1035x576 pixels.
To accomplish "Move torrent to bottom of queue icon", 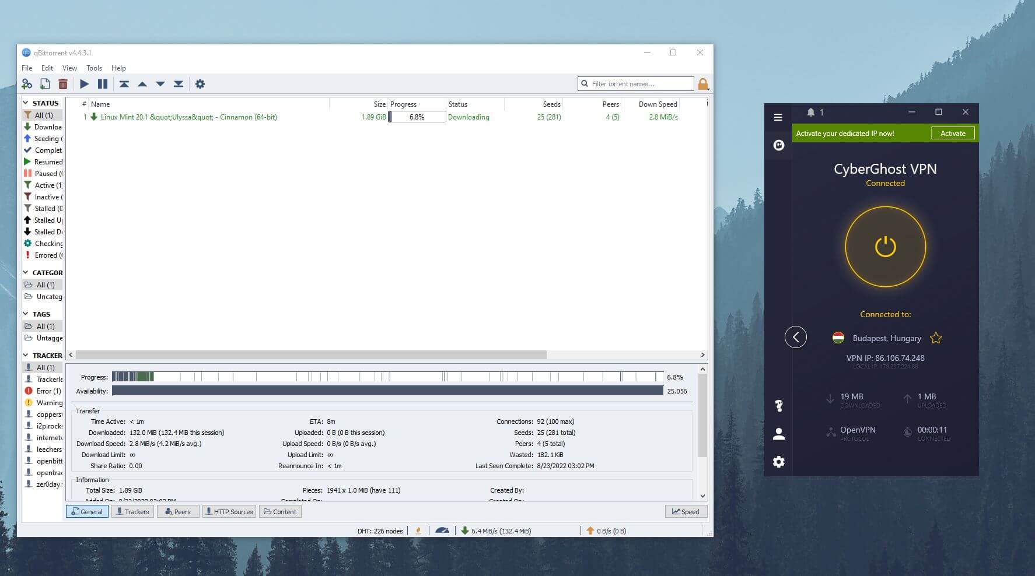I will tap(179, 84).
